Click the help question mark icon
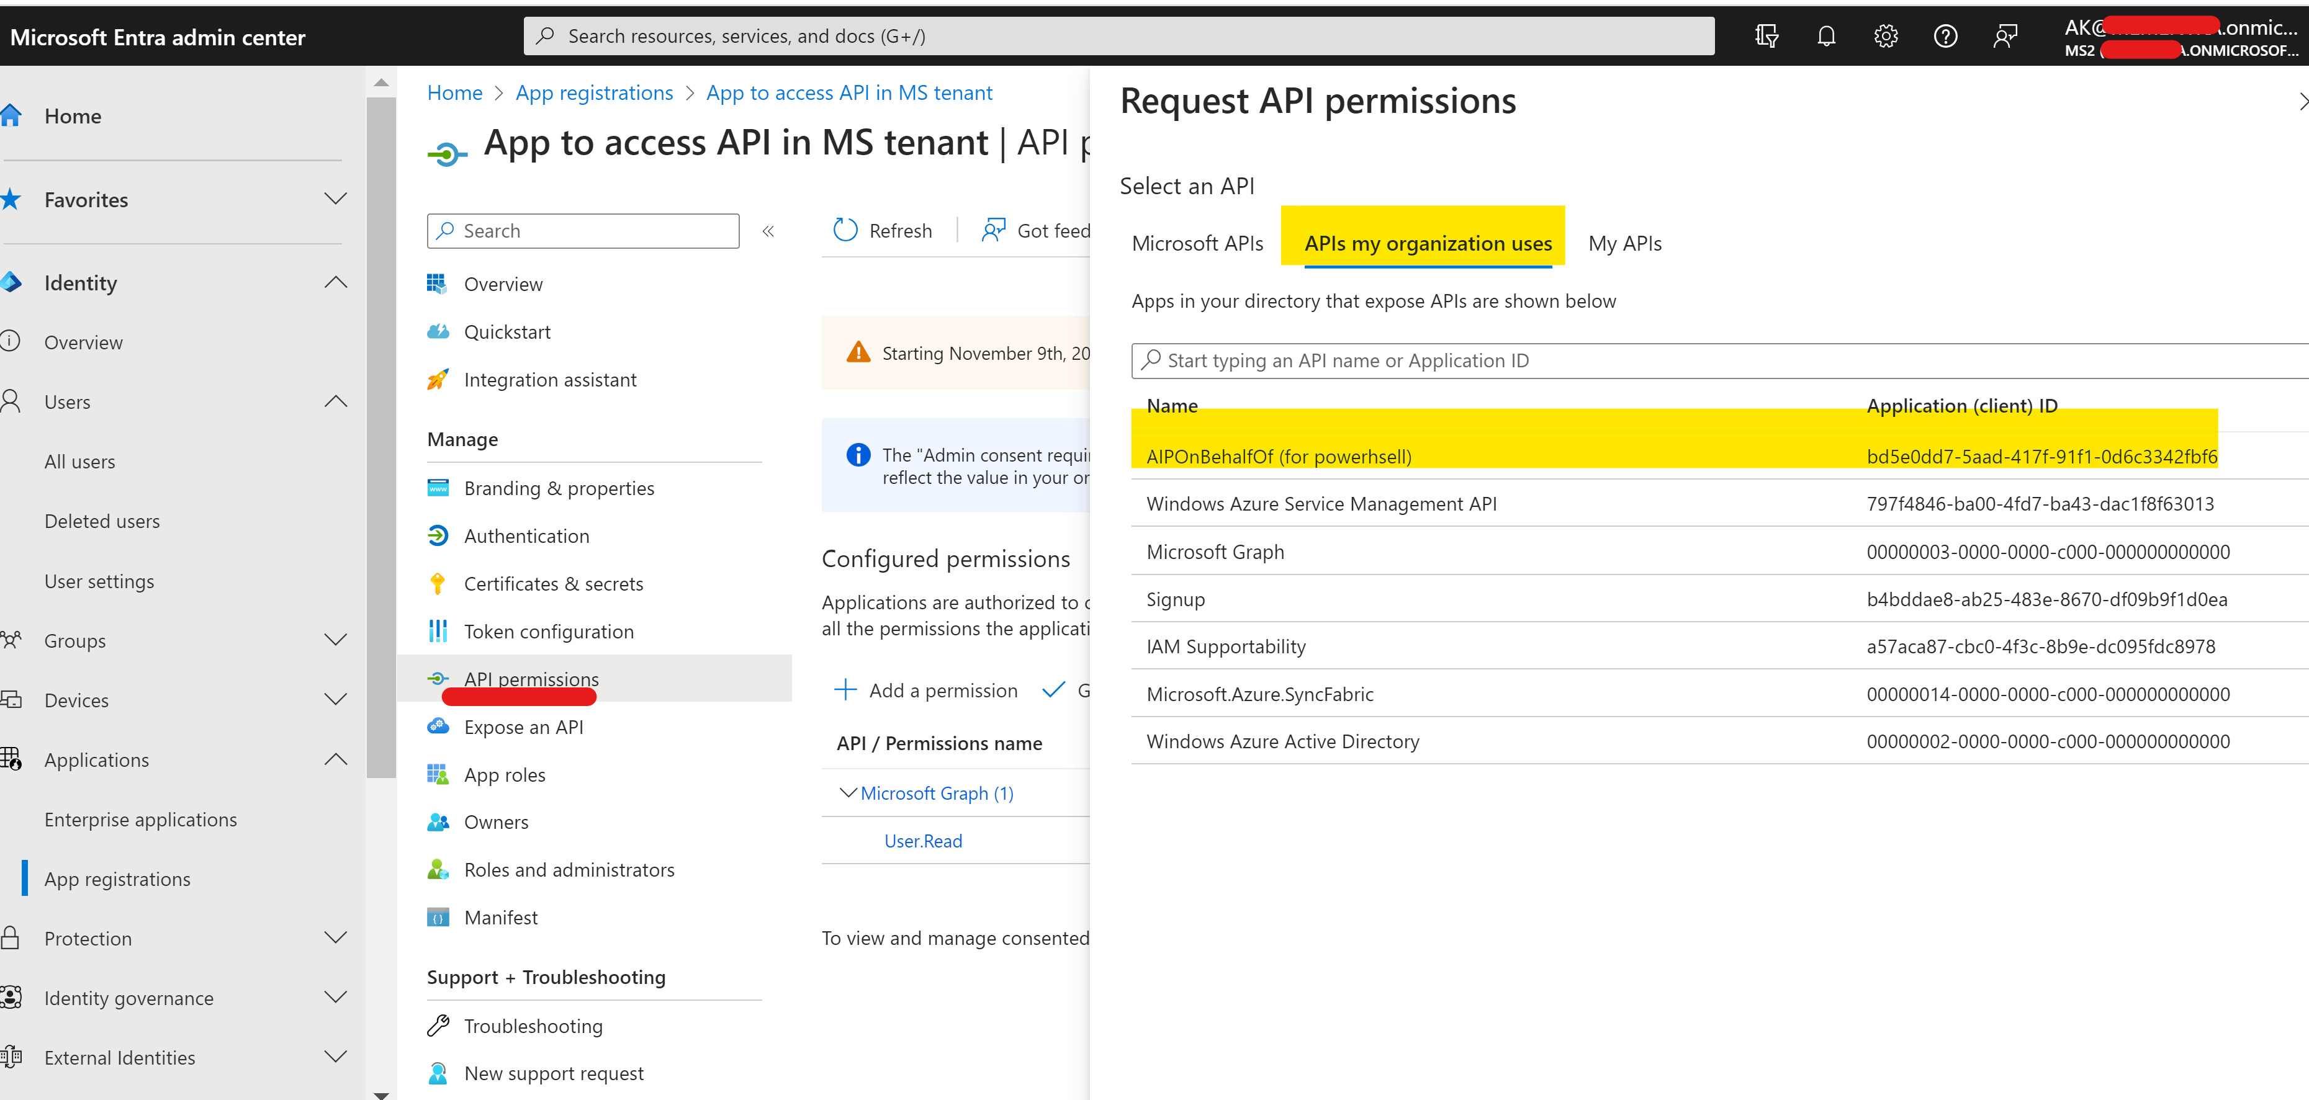This screenshot has width=2309, height=1100. tap(1945, 36)
